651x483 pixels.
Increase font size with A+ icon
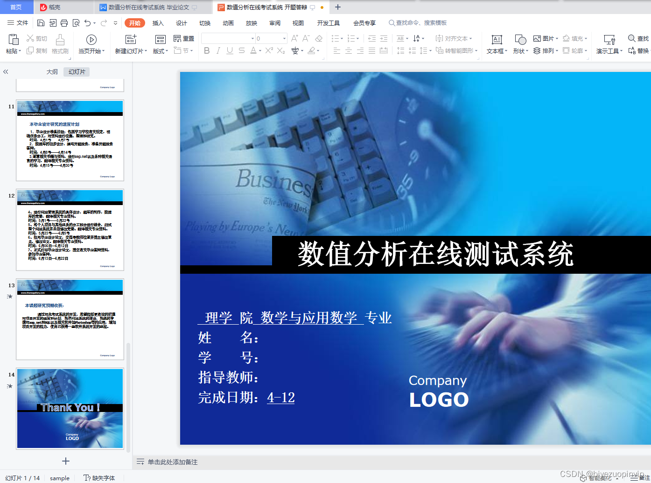(294, 38)
